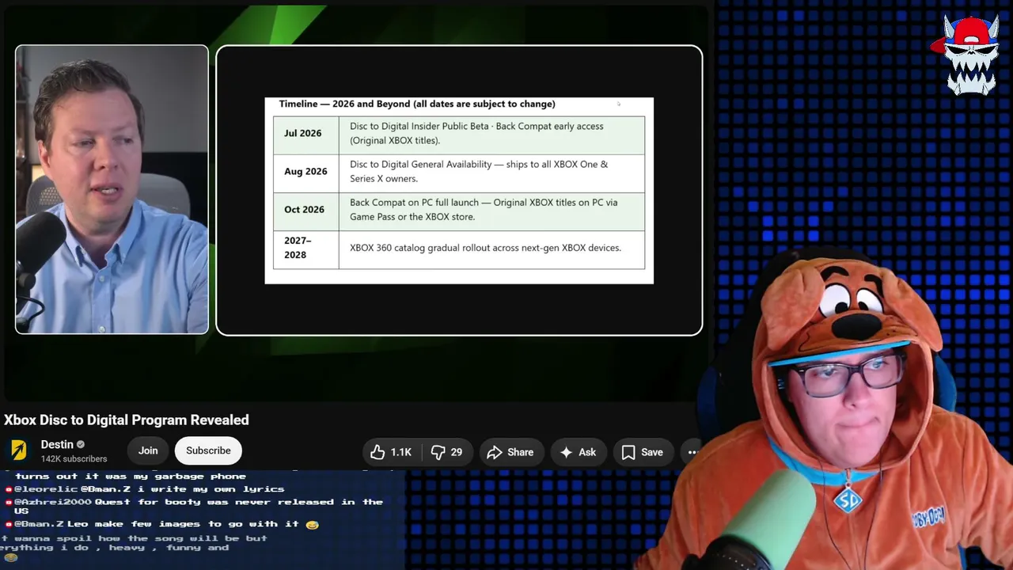Click the chat line "turns out it was my garbage phone"
Image resolution: width=1013 pixels, height=570 pixels.
click(131, 477)
